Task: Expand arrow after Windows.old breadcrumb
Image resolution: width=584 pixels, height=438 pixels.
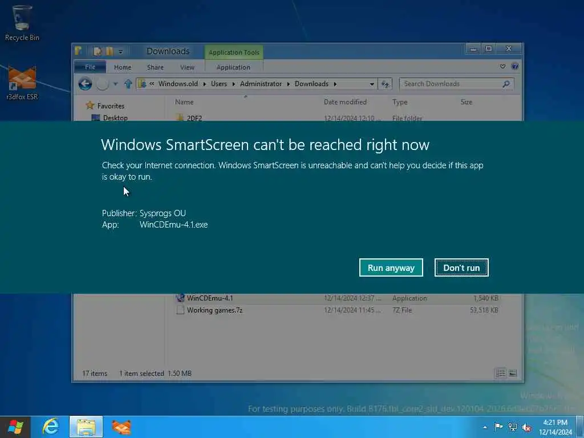Action: [205, 84]
